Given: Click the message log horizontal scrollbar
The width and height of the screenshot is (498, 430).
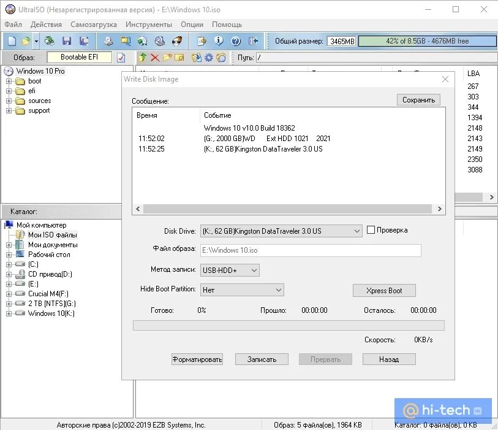Looking at the screenshot, I should tap(287, 209).
